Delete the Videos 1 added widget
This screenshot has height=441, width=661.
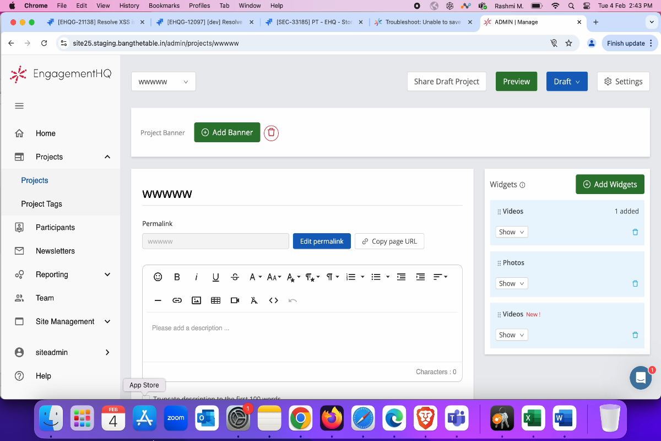tap(635, 232)
